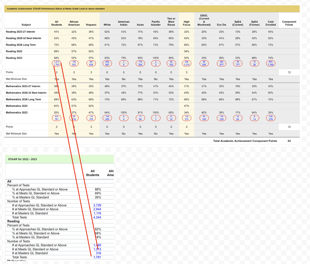Click the 71 count in Mathematics 2023 Asian
The height and width of the screenshot is (264, 310).
click(140, 116)
